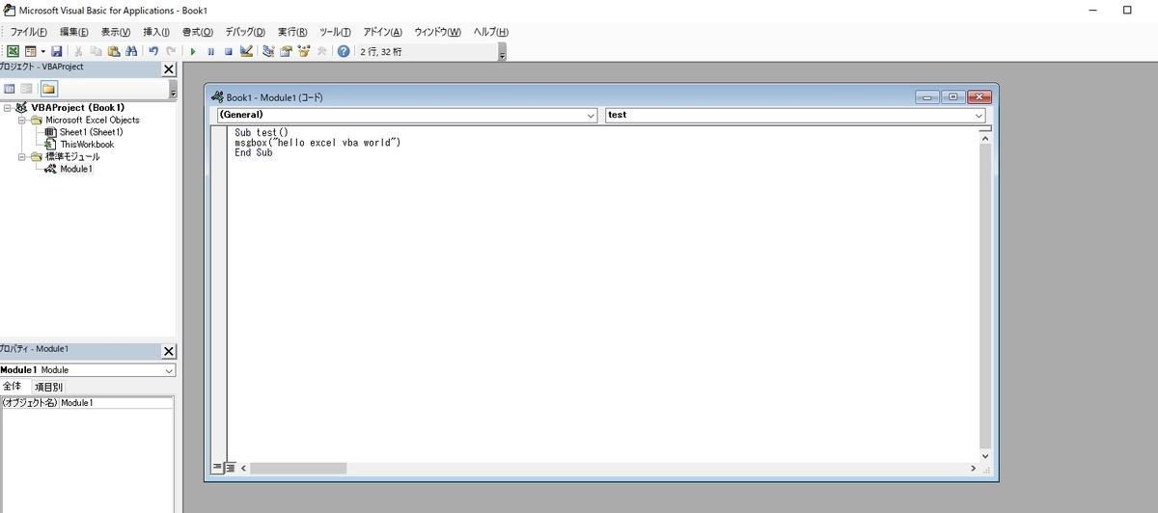1158x513 pixels.
Task: Click the vertical scrollbar down arrow in code window
Action: tap(984, 455)
